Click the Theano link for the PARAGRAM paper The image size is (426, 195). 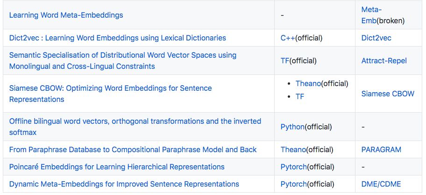[x=293, y=149]
